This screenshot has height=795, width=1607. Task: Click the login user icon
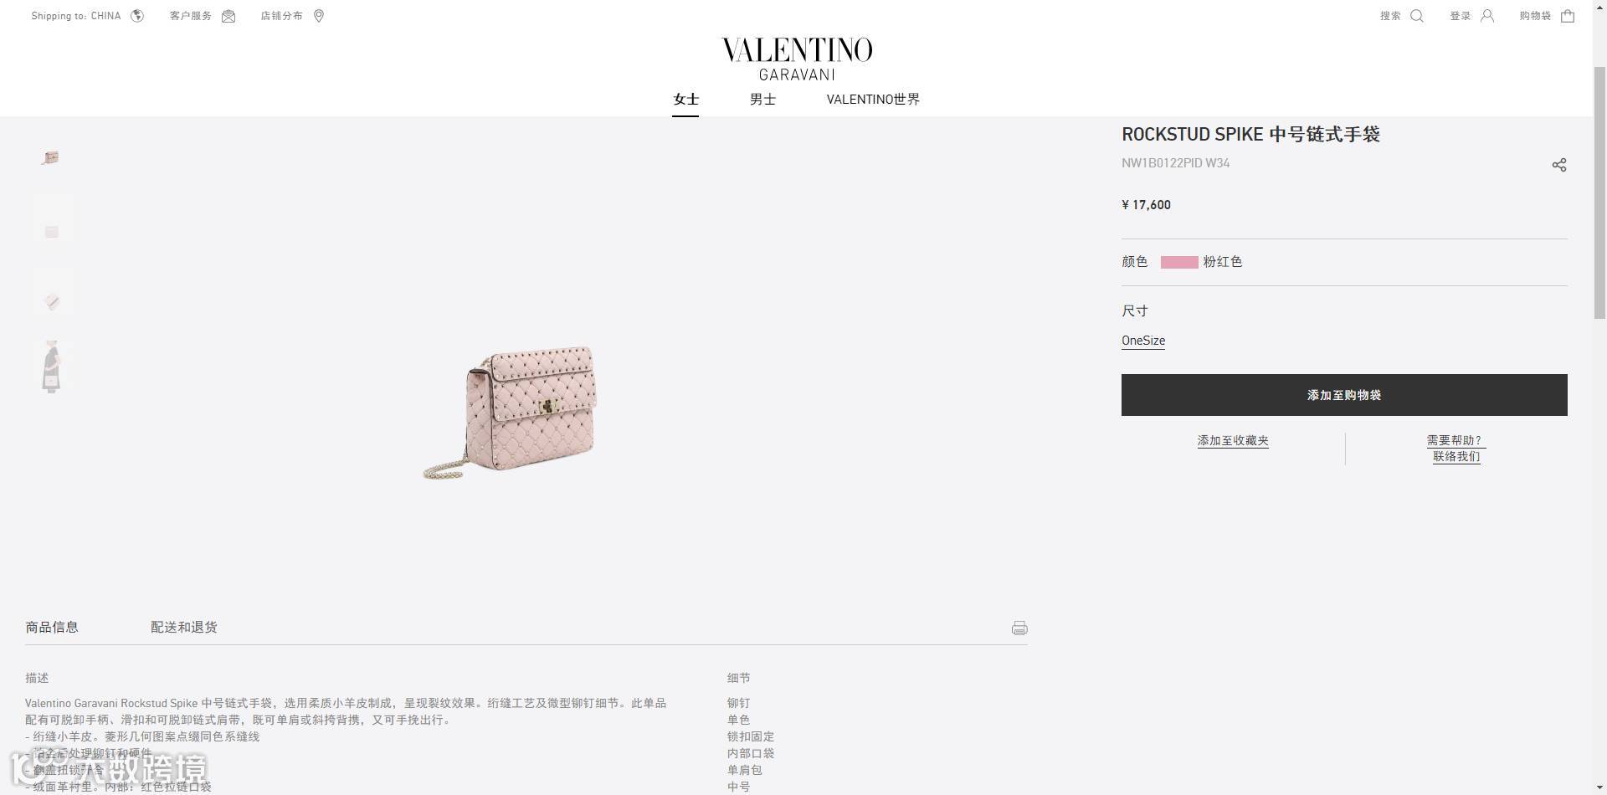tap(1487, 16)
